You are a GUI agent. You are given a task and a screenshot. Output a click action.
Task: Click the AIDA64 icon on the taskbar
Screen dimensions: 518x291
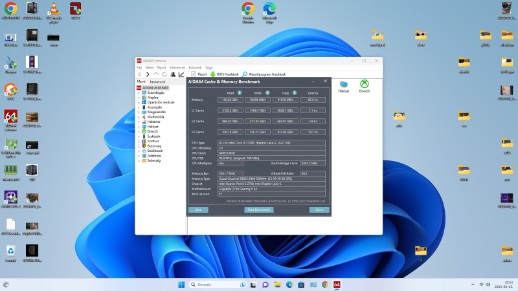point(337,285)
